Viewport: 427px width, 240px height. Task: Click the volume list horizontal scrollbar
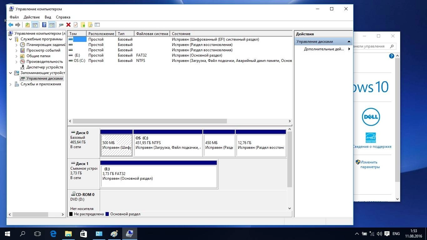click(x=150, y=121)
